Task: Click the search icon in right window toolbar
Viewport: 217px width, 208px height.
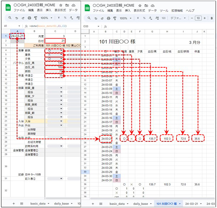Action: point(89,18)
